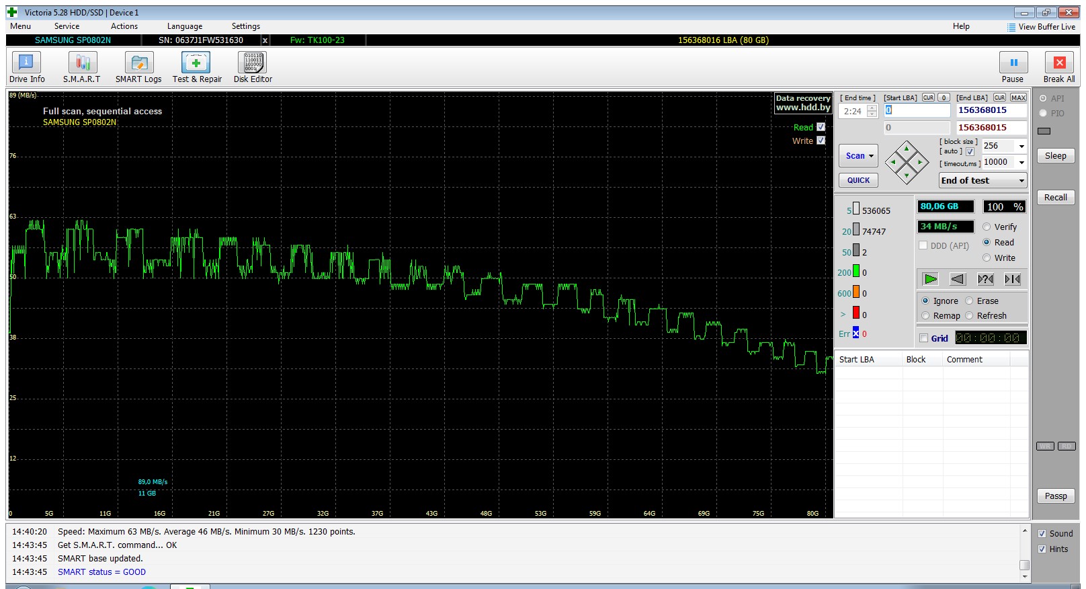Click the QUICK scan button
This screenshot has width=1086, height=589.
(858, 180)
